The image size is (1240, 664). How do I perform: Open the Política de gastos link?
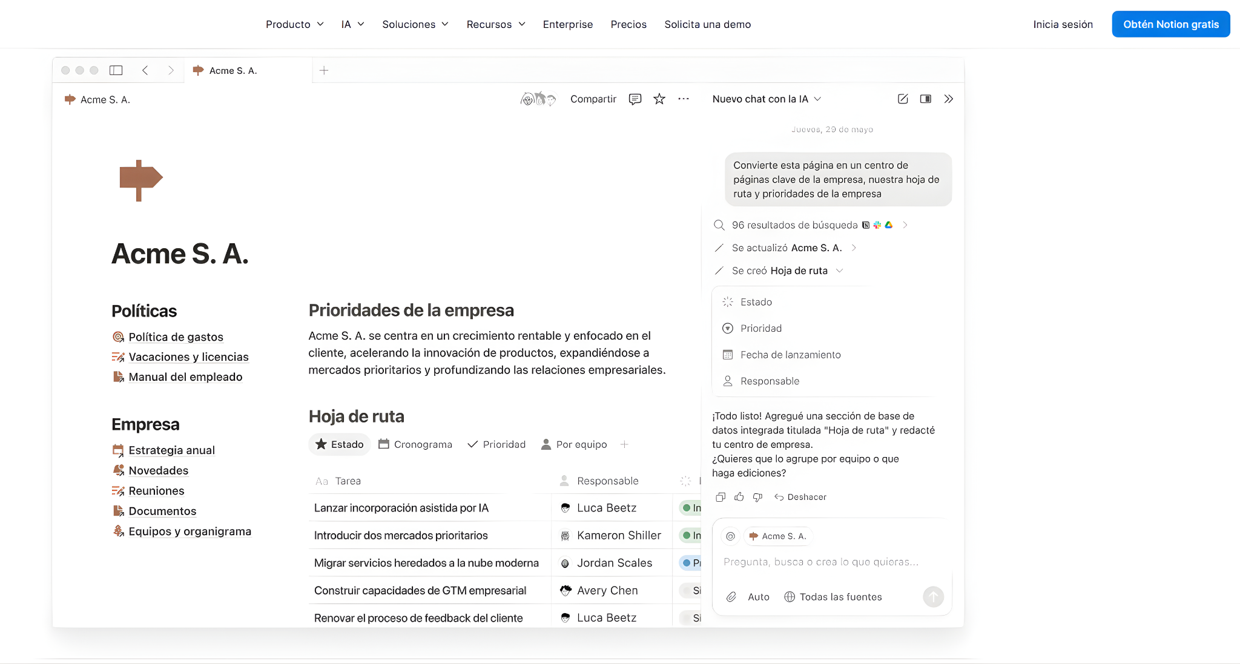coord(176,337)
